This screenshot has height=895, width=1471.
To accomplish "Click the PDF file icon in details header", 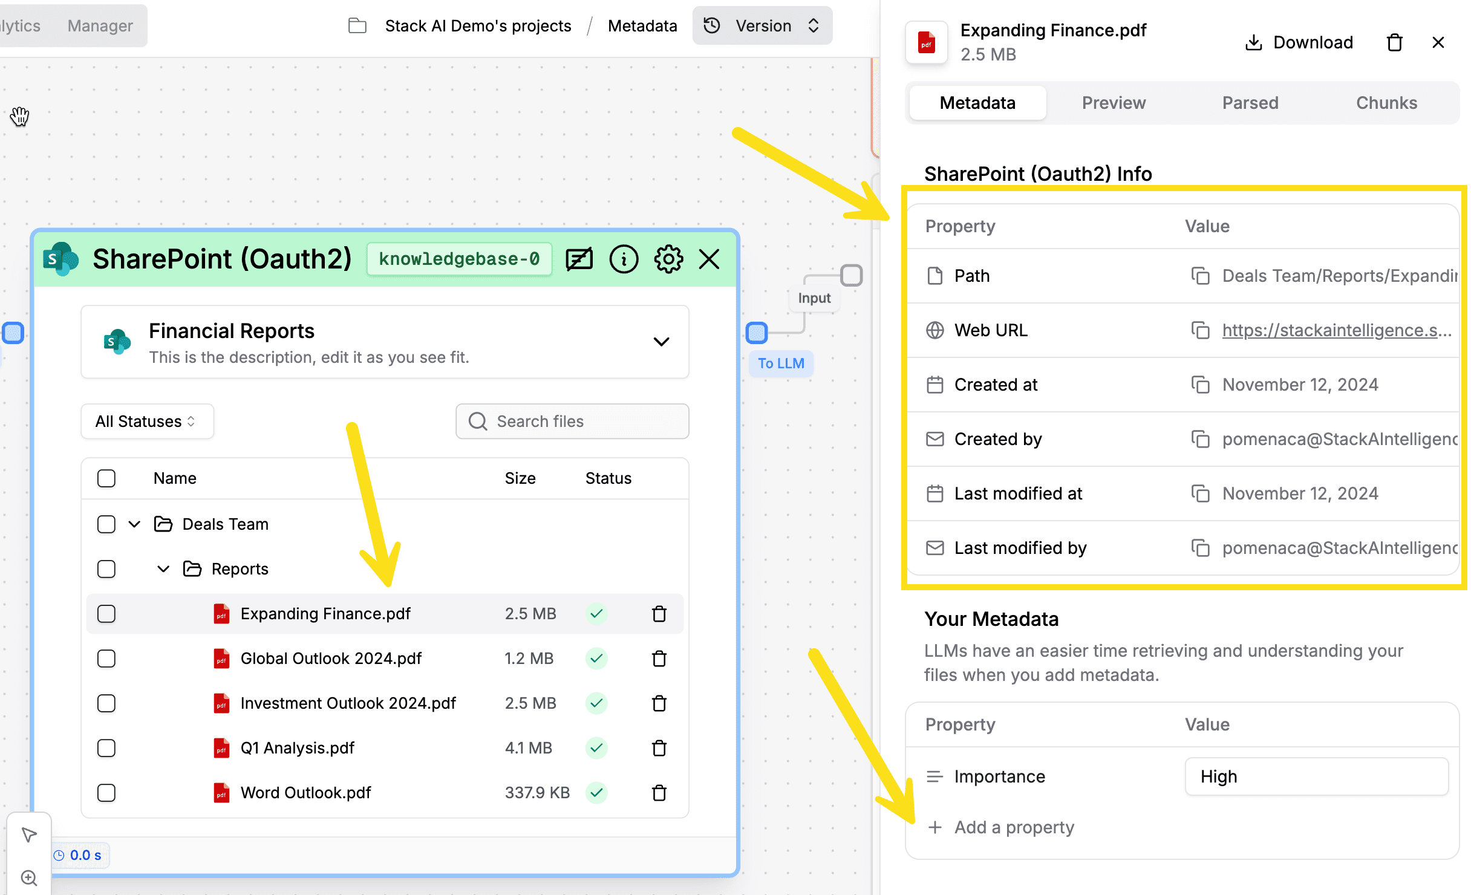I will pos(926,42).
